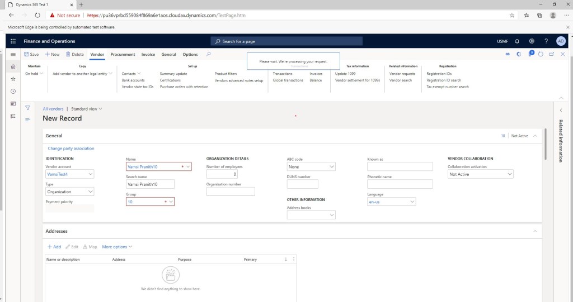Click the Change party association link
Image resolution: width=573 pixels, height=302 pixels.
71,148
